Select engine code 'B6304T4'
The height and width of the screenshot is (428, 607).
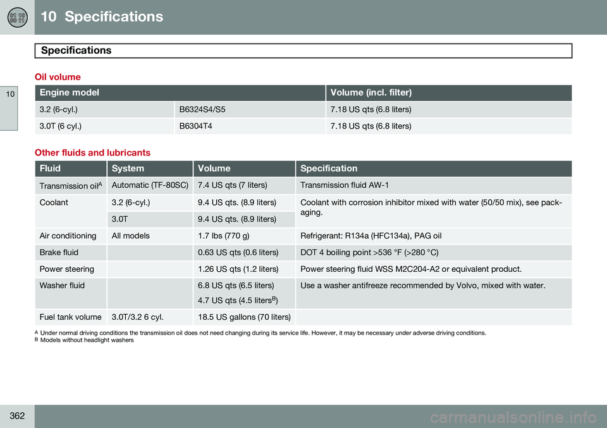tap(195, 126)
